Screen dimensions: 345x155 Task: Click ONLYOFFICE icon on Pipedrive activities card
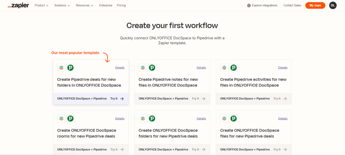(x=224, y=68)
